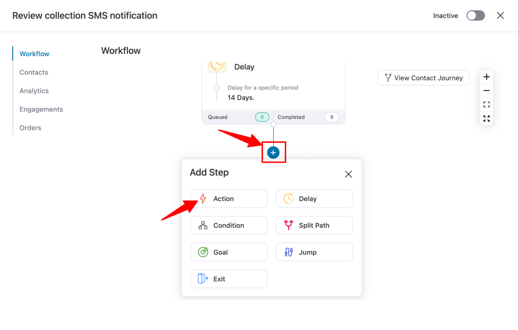The height and width of the screenshot is (330, 518).
Task: Click the Jump step icon
Action: [288, 252]
